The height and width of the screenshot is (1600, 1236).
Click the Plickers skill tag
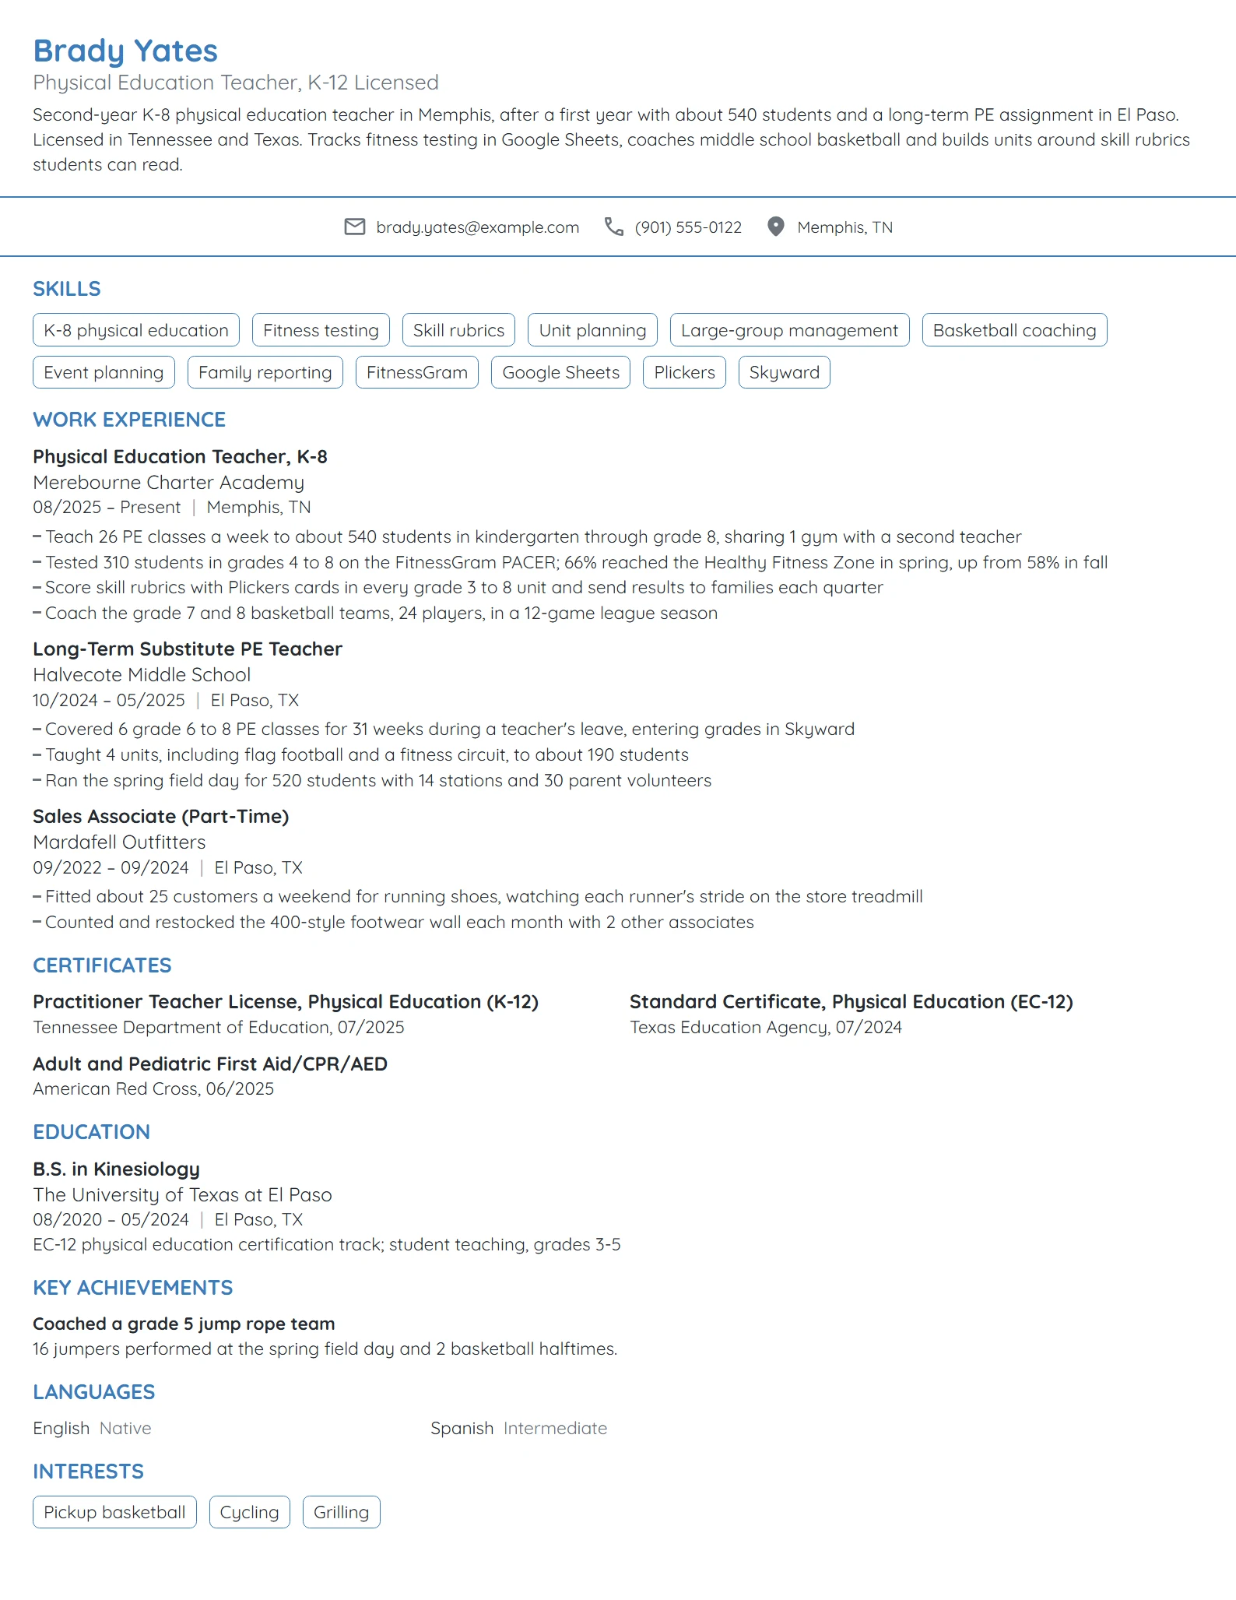[684, 372]
